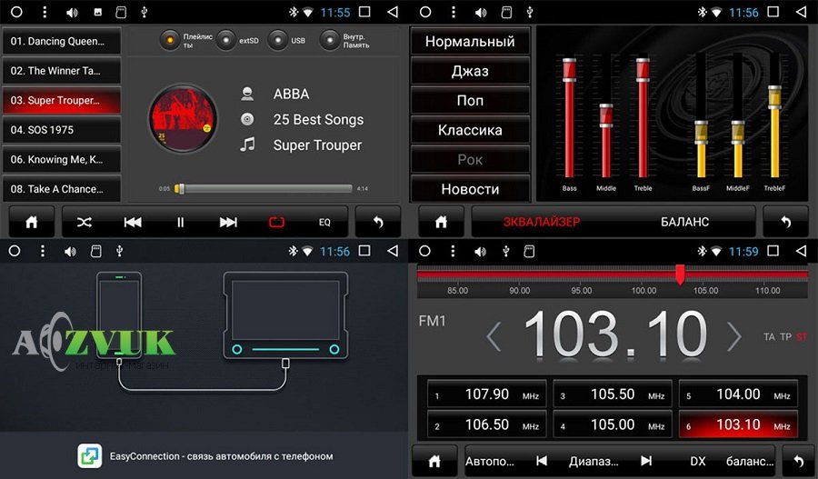Select preset 1 107.90 MHz
Viewport: 818px width, 479px height.
[487, 394]
